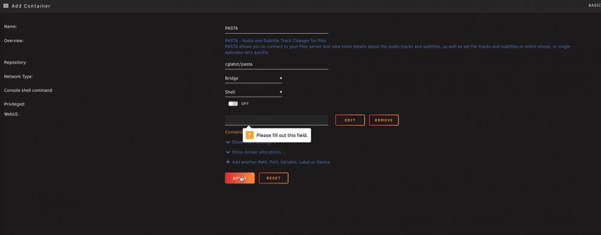Click the 'Console shell command:' label

point(28,91)
